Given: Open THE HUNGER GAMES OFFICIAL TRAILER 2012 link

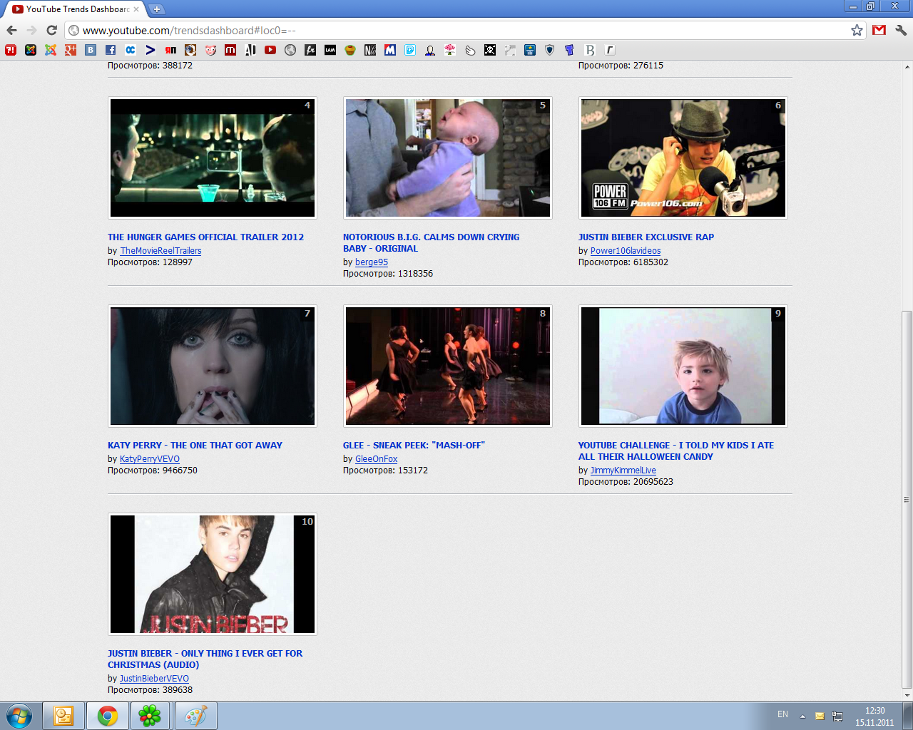Looking at the screenshot, I should (x=205, y=237).
